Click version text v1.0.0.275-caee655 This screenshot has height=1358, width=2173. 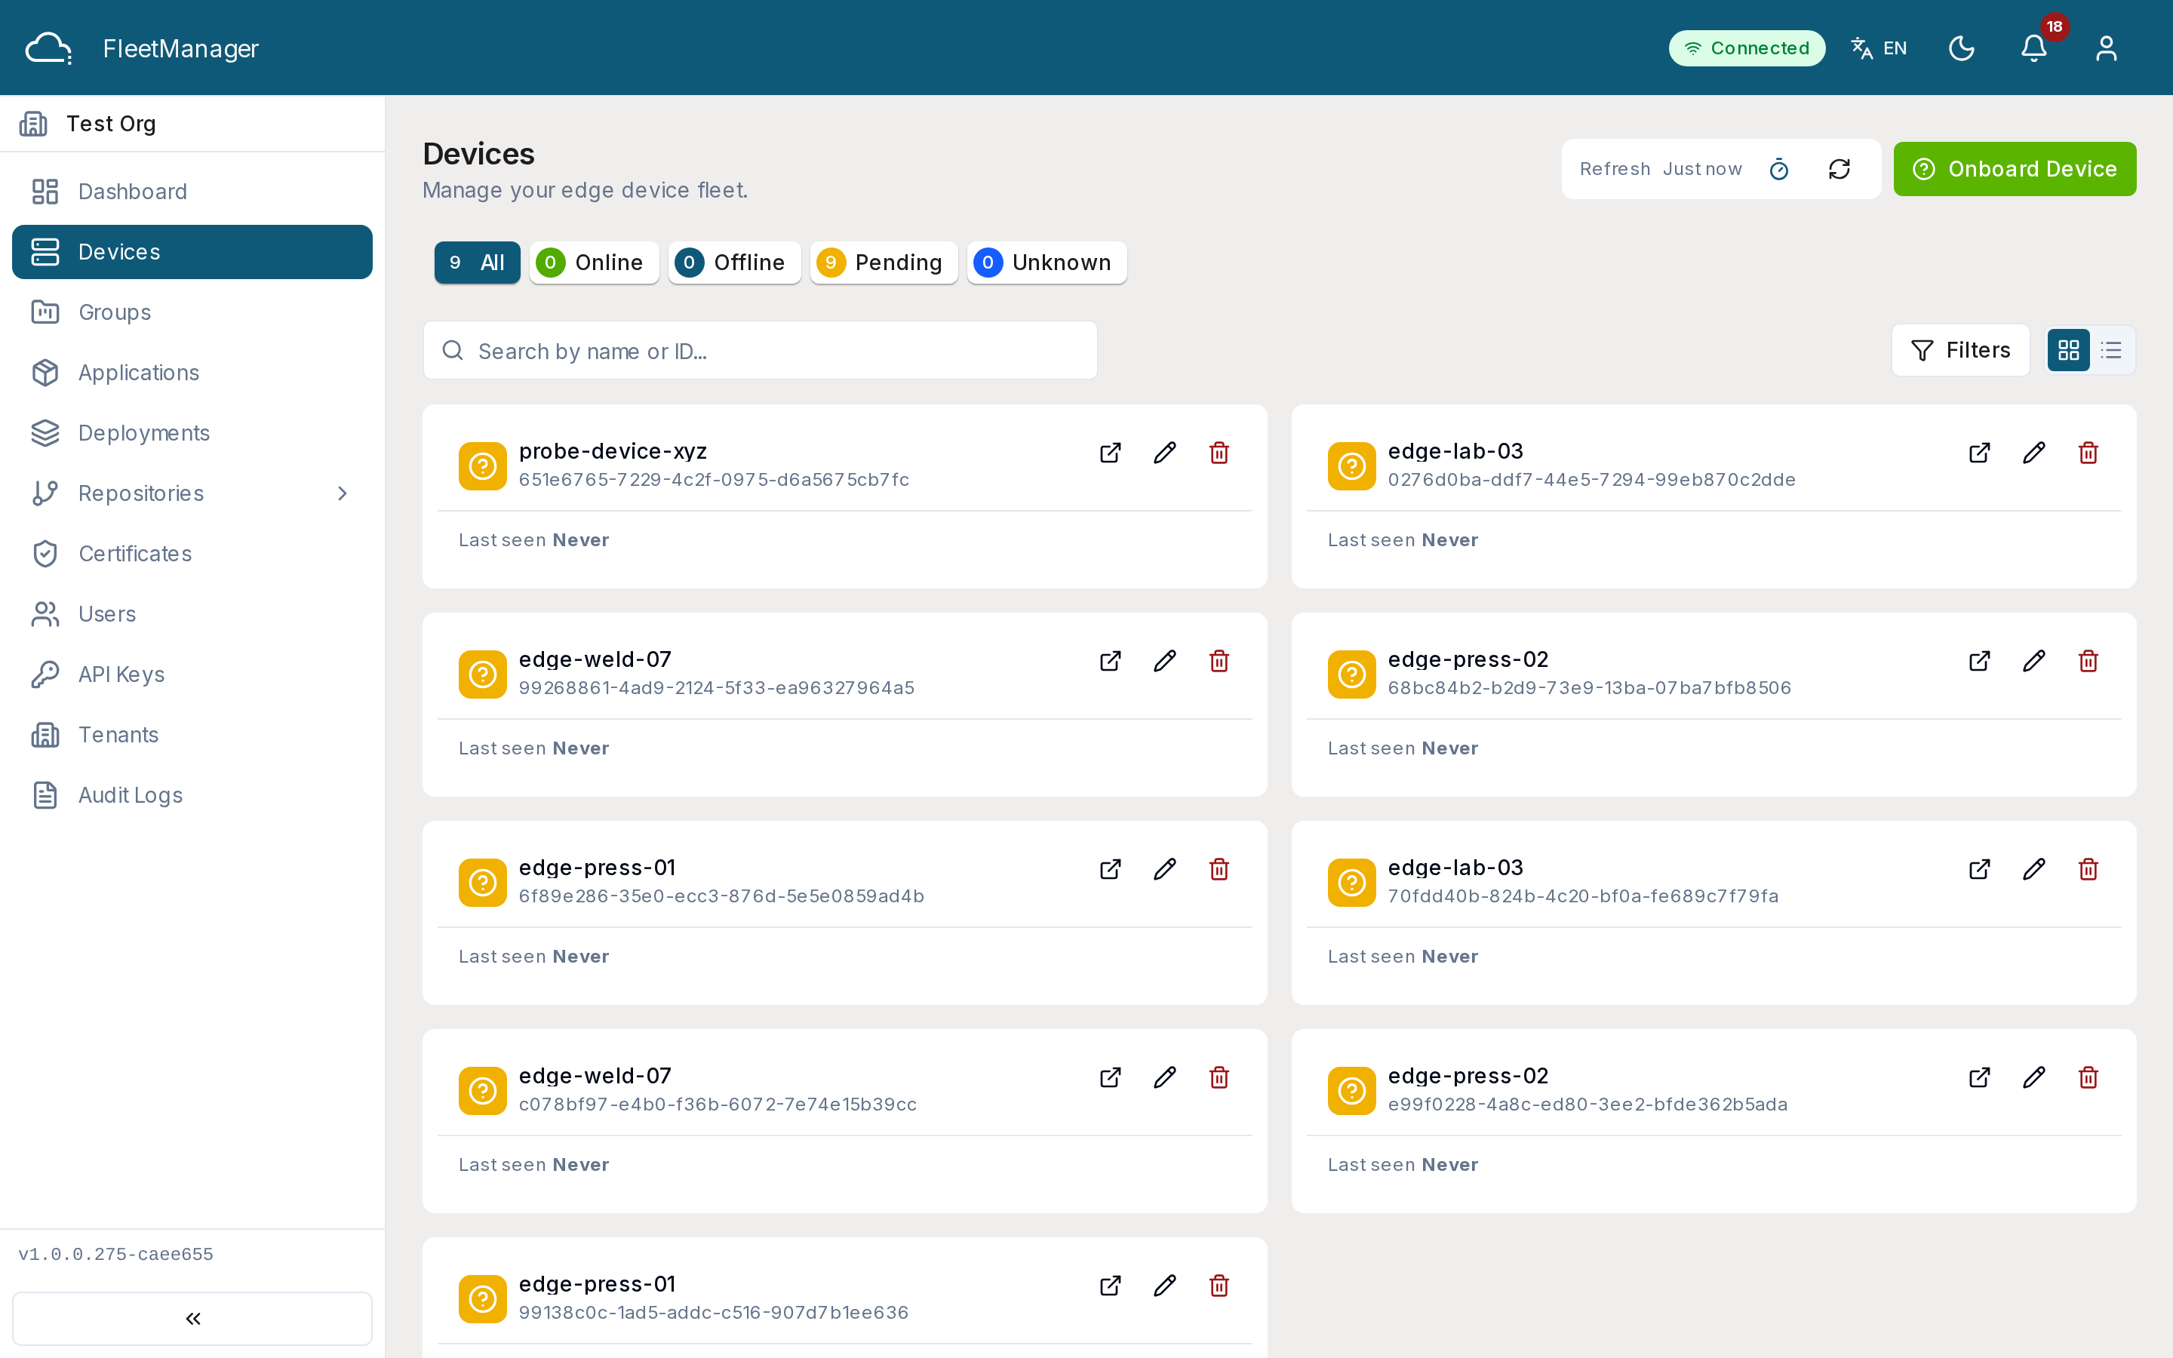(x=116, y=1255)
